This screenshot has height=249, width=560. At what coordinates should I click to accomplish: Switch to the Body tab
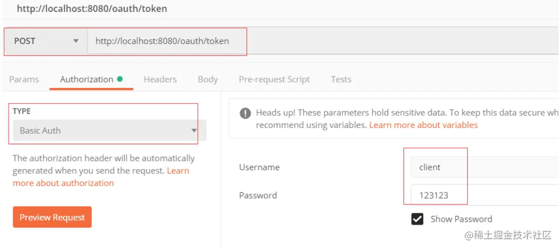(207, 79)
